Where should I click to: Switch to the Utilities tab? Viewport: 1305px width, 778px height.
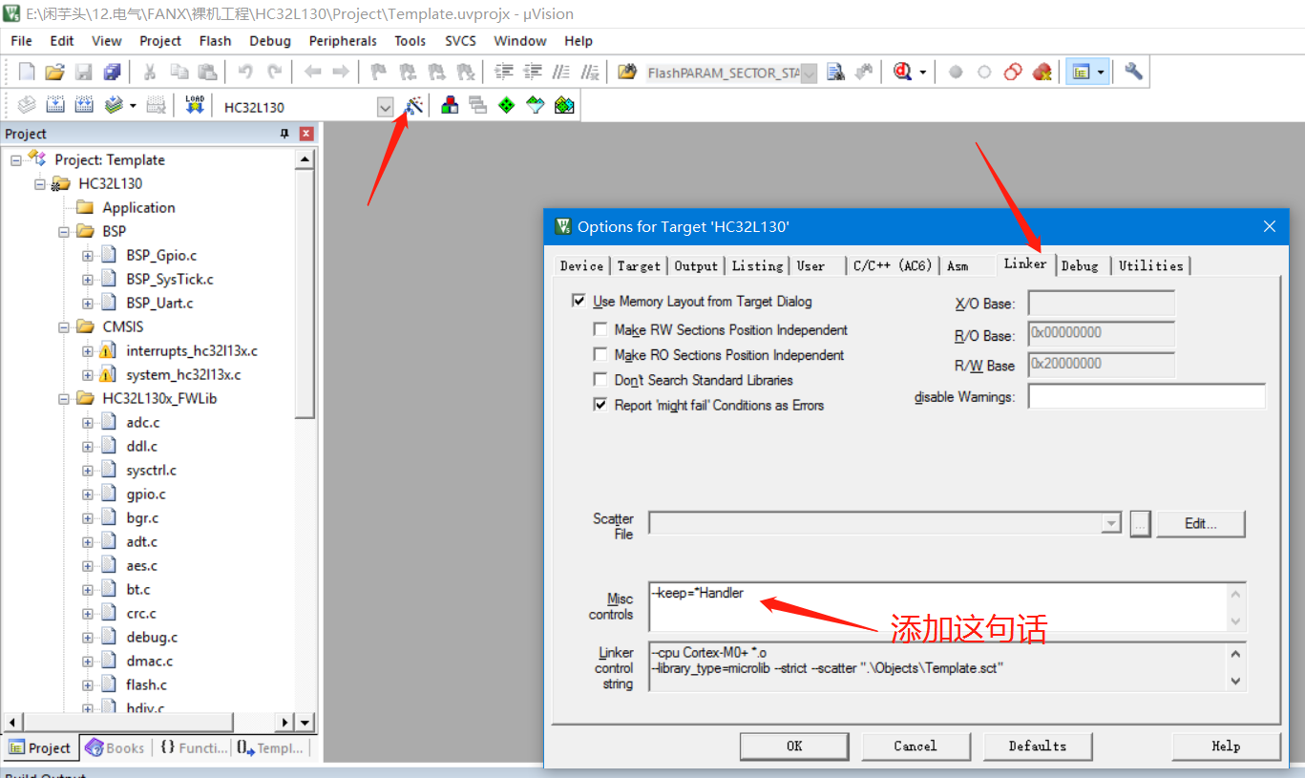point(1151,265)
